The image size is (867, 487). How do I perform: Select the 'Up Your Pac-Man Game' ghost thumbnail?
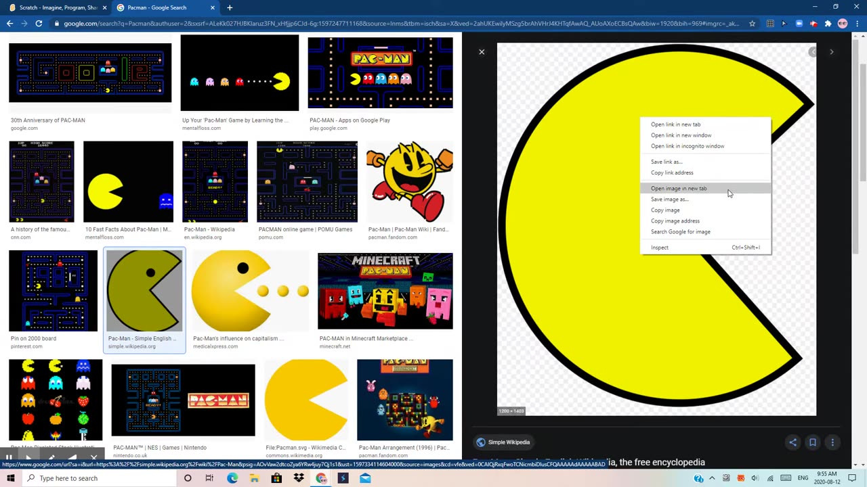[x=240, y=73]
